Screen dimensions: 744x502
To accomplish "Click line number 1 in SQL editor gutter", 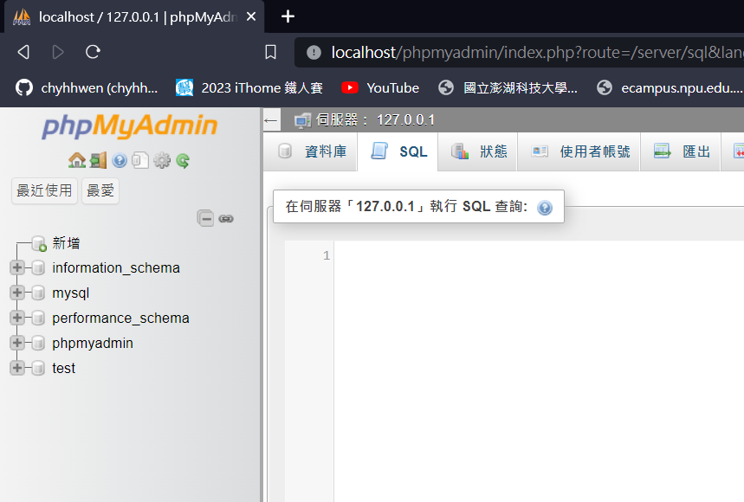I will coord(327,256).
